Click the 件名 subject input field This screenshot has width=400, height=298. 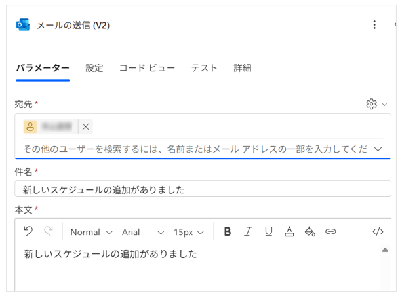tap(203, 189)
